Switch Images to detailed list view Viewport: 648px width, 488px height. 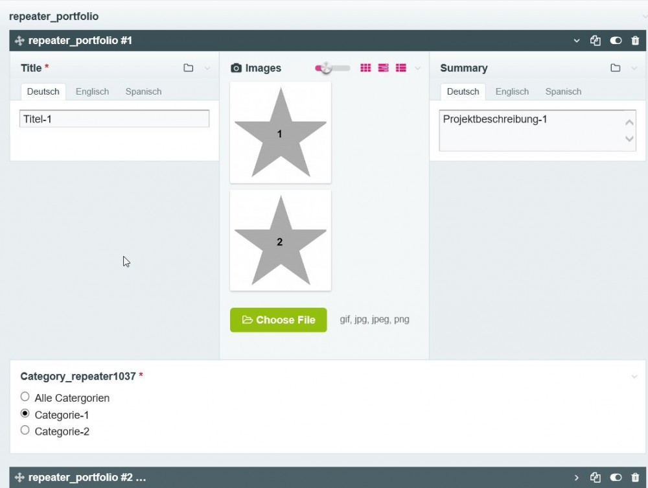click(x=401, y=68)
